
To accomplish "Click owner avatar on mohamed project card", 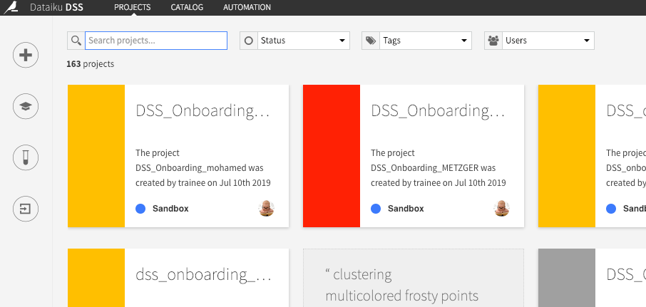I will 266,209.
